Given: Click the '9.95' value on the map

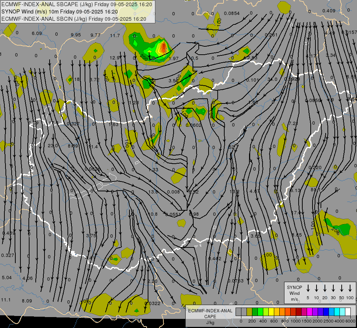Looking at the screenshot, I should tap(76, 35).
